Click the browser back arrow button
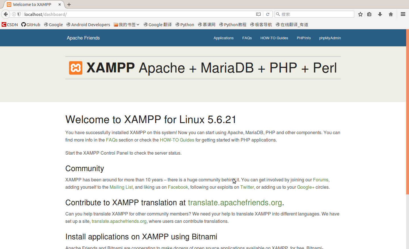Image resolution: width=409 pixels, height=249 pixels. click(6, 14)
